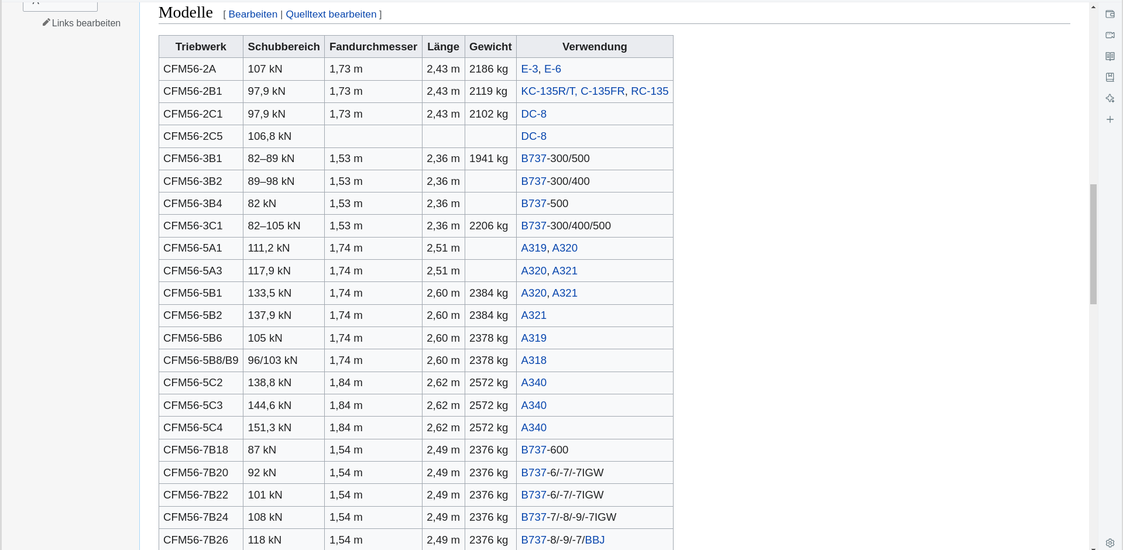Click the Links bearbeiten text link
The height and width of the screenshot is (550, 1123).
[86, 23]
